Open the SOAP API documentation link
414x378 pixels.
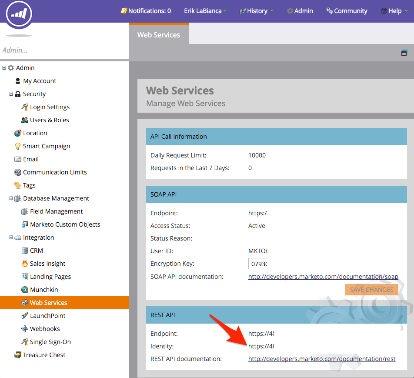click(323, 277)
